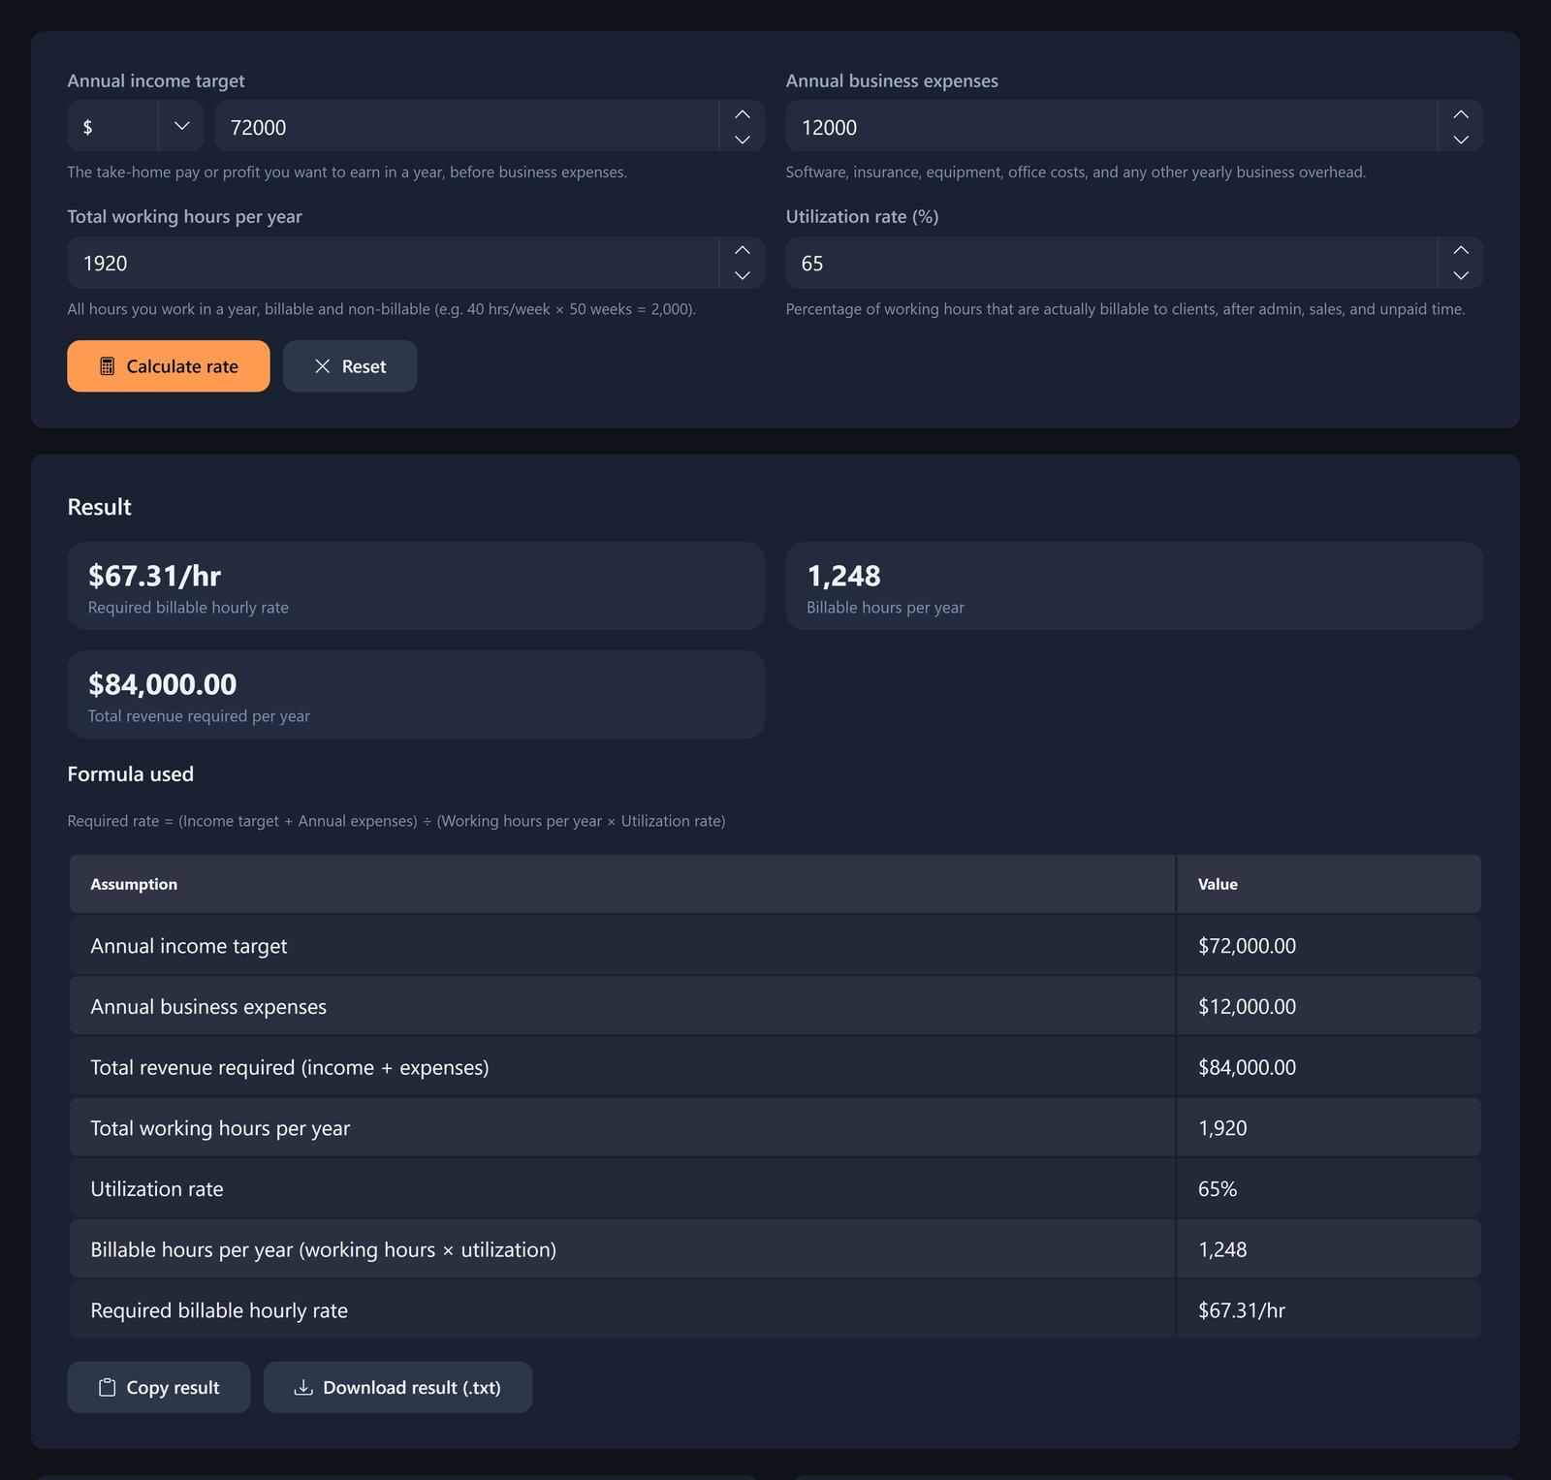Select the total working hours field showing 1920

click(x=394, y=263)
